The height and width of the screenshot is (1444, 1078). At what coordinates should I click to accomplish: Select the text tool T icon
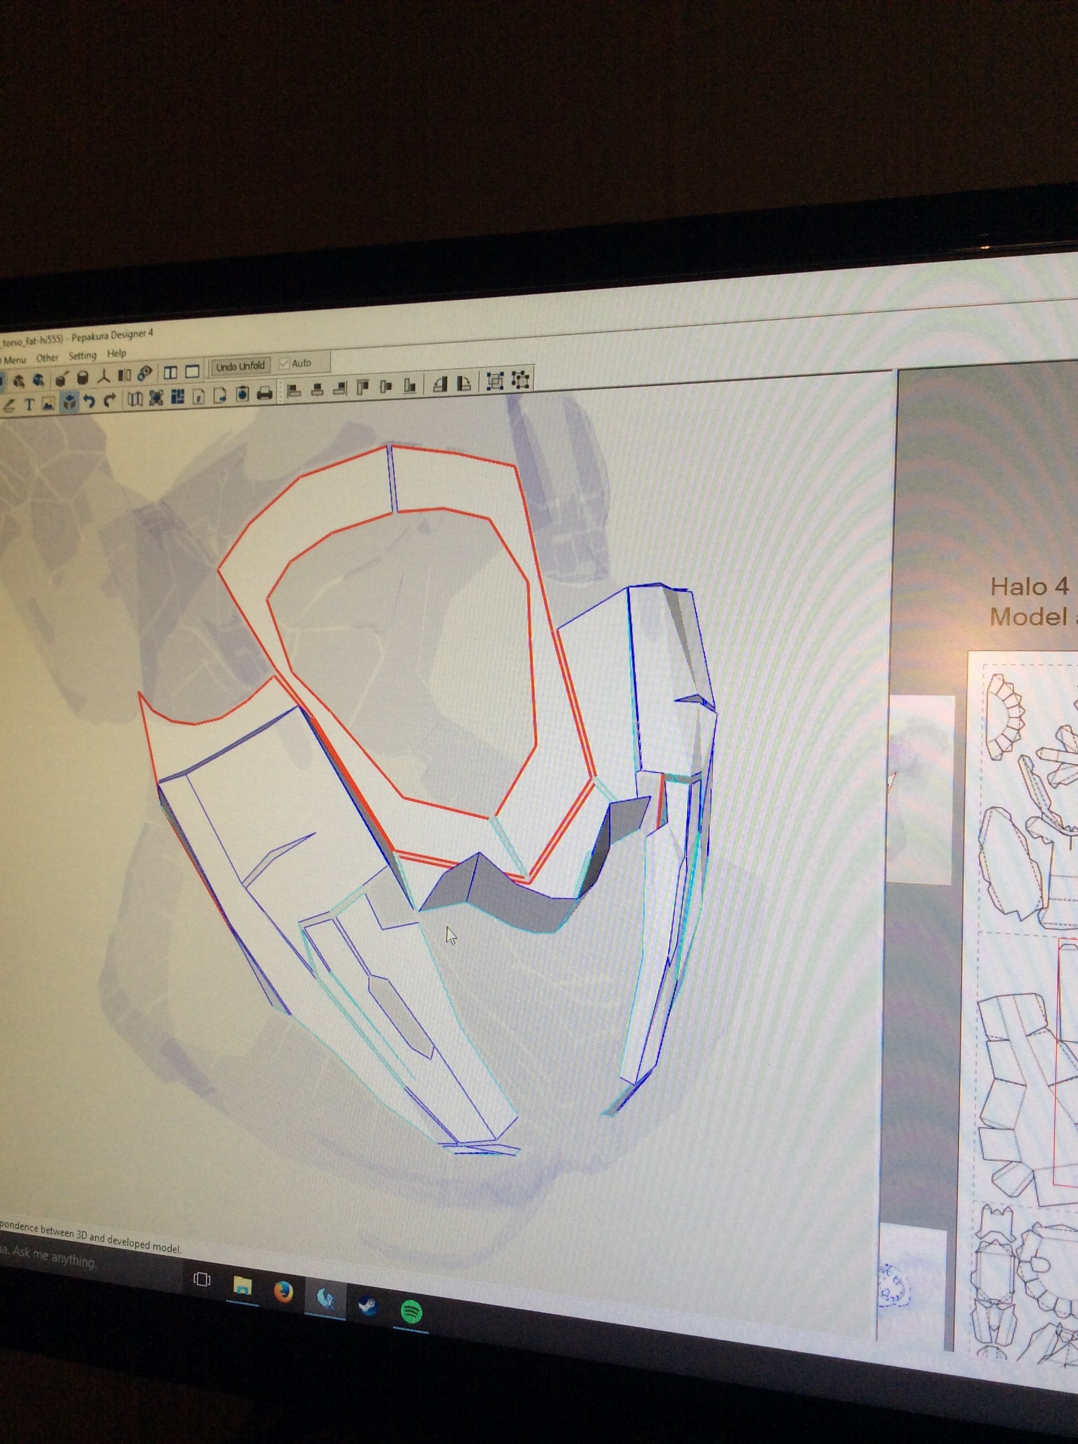pyautogui.click(x=29, y=405)
